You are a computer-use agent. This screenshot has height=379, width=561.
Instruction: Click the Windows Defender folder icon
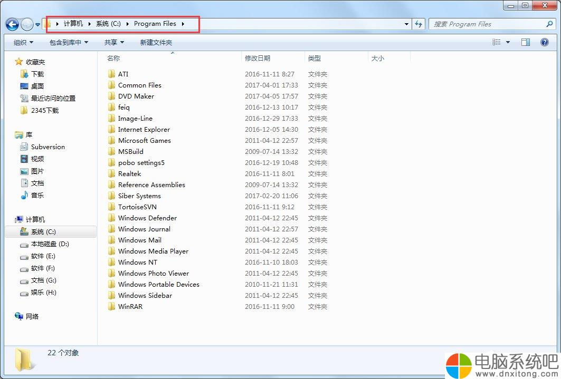click(x=112, y=218)
